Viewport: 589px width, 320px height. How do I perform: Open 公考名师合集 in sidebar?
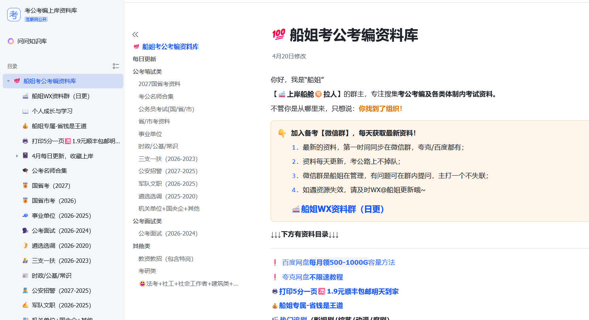49,170
